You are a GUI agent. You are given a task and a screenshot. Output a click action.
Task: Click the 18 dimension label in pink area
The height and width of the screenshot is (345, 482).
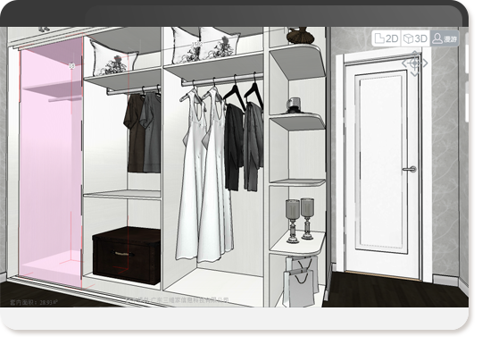pos(71,66)
